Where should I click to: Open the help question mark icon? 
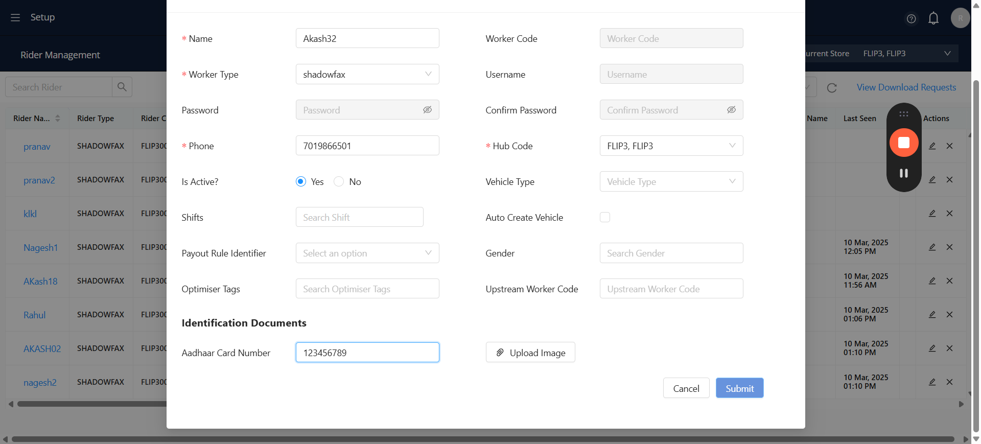(911, 19)
